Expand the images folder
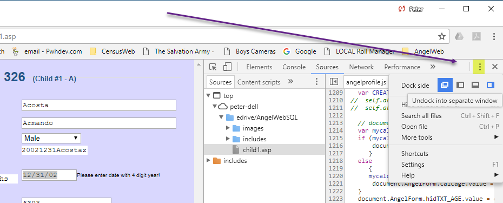 [228, 128]
